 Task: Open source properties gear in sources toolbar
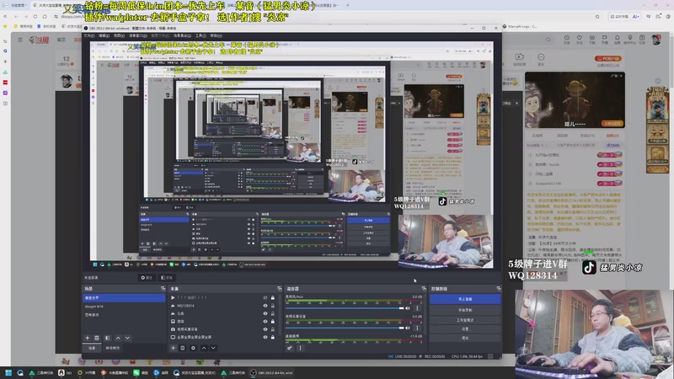[x=193, y=348]
